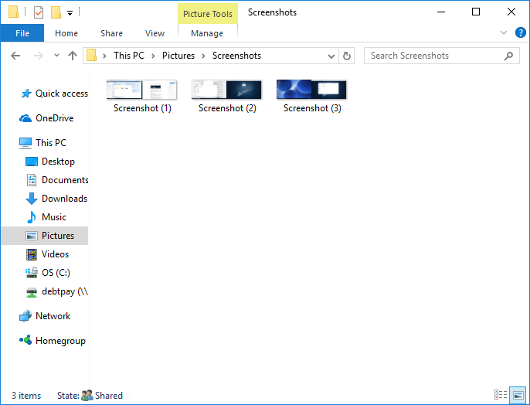Viewport: 530px width, 405px height.
Task: Click the blue Downloads arrow icon
Action: (x=32, y=199)
